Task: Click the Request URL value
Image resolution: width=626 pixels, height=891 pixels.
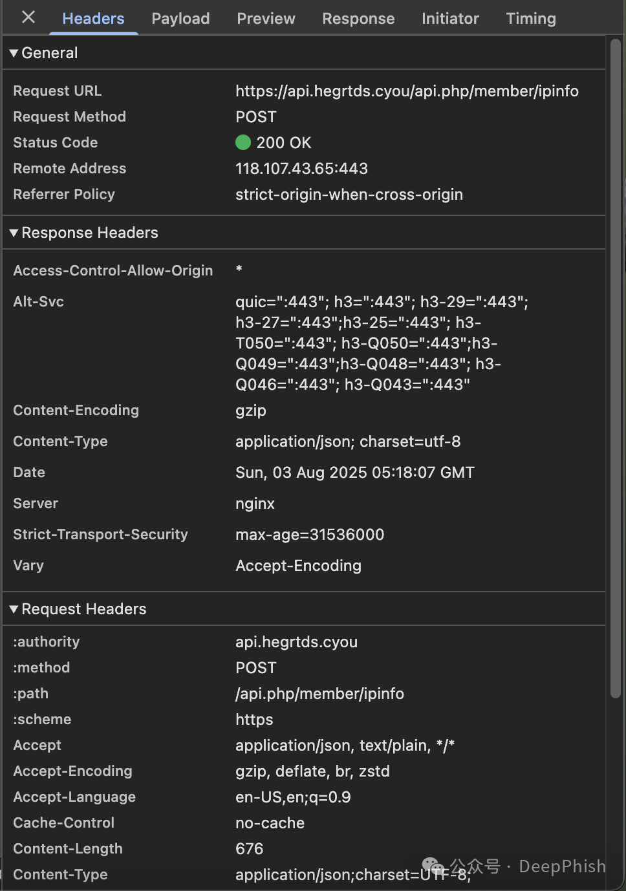Action: (x=407, y=91)
